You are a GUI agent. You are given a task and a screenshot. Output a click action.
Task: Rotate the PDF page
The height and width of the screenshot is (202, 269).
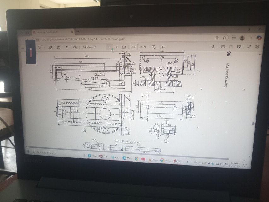coord(154,47)
